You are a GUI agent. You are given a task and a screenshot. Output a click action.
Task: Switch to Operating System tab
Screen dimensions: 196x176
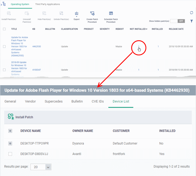coord(20,4)
